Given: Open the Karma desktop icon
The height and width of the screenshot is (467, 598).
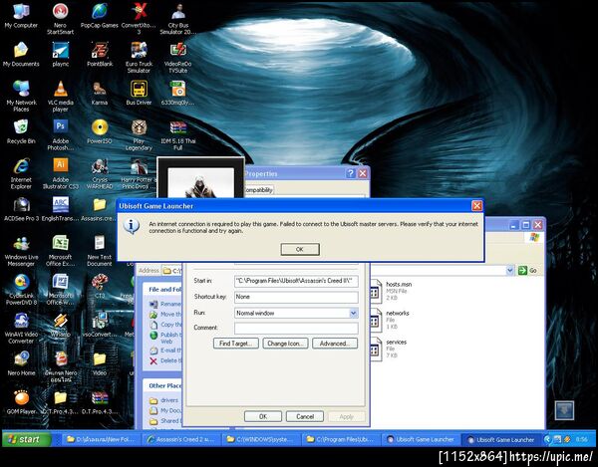Looking at the screenshot, I should (100, 93).
